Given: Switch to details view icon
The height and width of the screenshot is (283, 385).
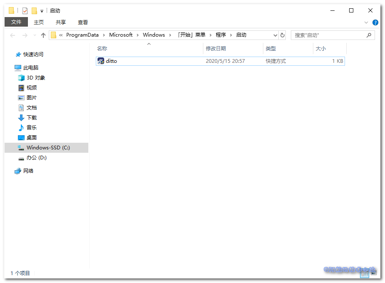Looking at the screenshot, I should [x=365, y=273].
